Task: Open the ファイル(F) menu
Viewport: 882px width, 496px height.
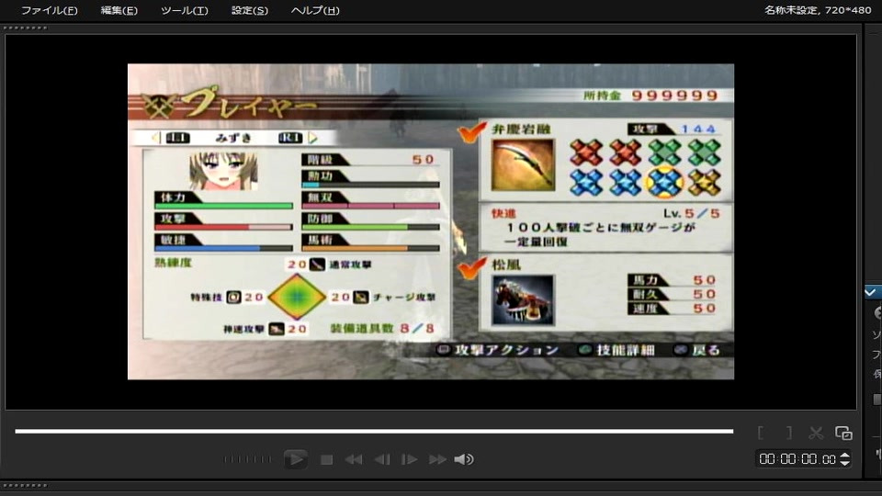Action: [49, 10]
